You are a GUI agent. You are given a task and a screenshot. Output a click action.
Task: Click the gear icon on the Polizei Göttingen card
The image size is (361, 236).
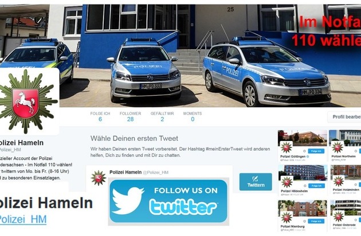(x=305, y=151)
